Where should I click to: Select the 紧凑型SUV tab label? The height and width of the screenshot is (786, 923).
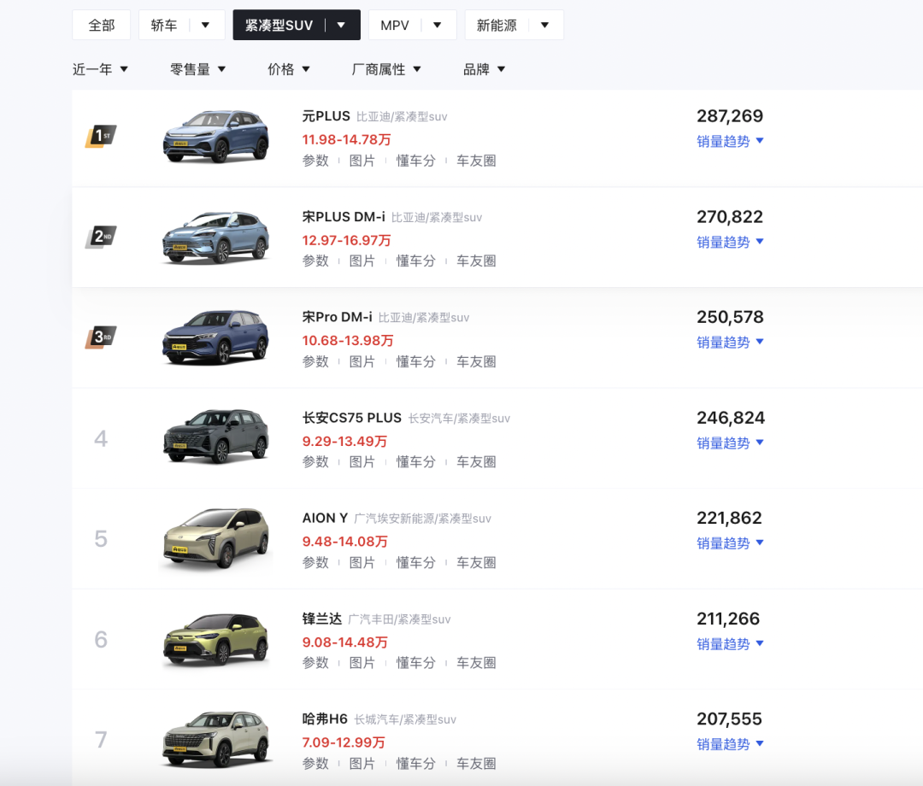click(279, 26)
